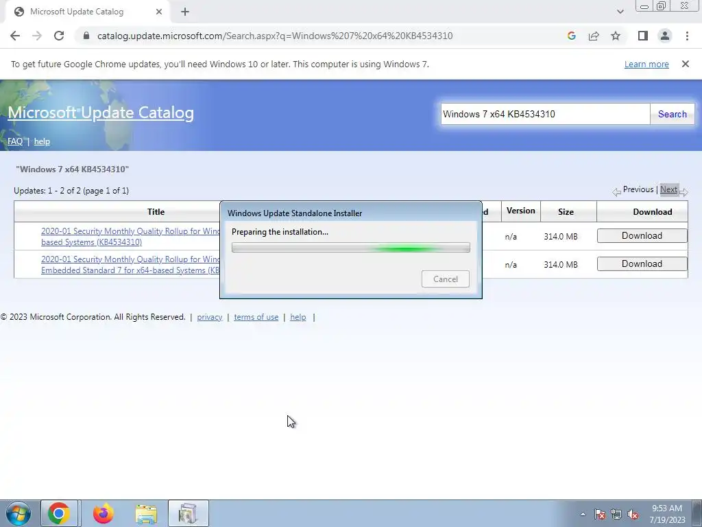
Task: Open the Microsoft Update Catalog home link
Action: click(x=101, y=113)
